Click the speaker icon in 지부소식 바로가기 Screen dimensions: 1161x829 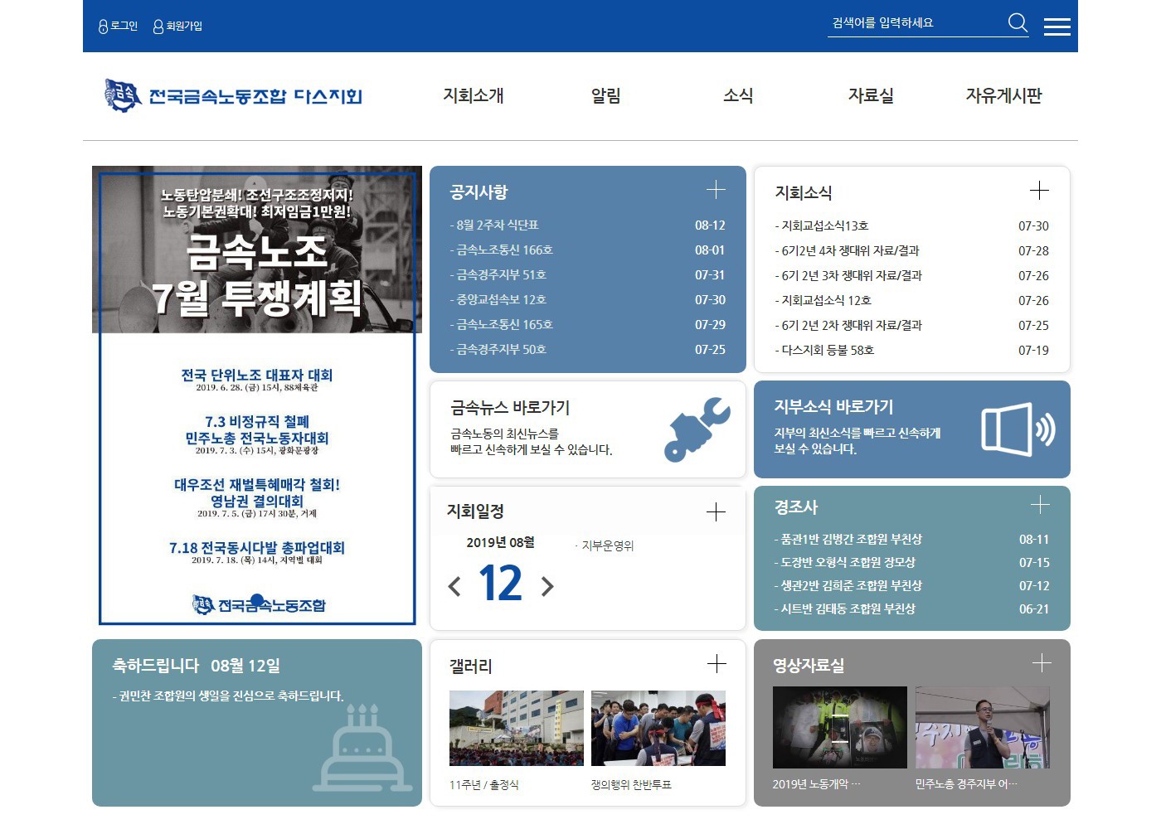(x=1018, y=429)
